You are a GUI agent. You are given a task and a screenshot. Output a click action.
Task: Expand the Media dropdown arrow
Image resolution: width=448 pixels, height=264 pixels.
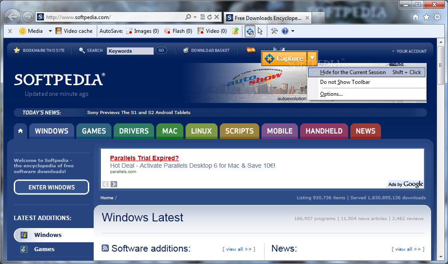[x=50, y=31]
